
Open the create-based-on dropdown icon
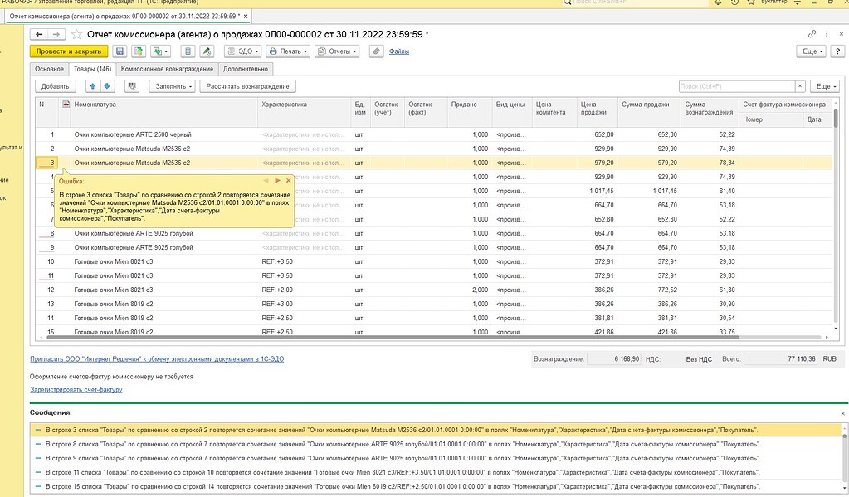tap(160, 51)
